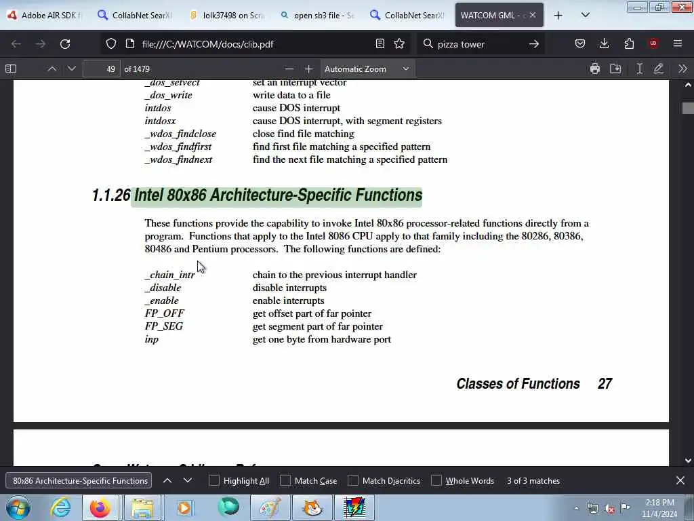
Task: Show hidden system tray icons
Action: (x=576, y=509)
